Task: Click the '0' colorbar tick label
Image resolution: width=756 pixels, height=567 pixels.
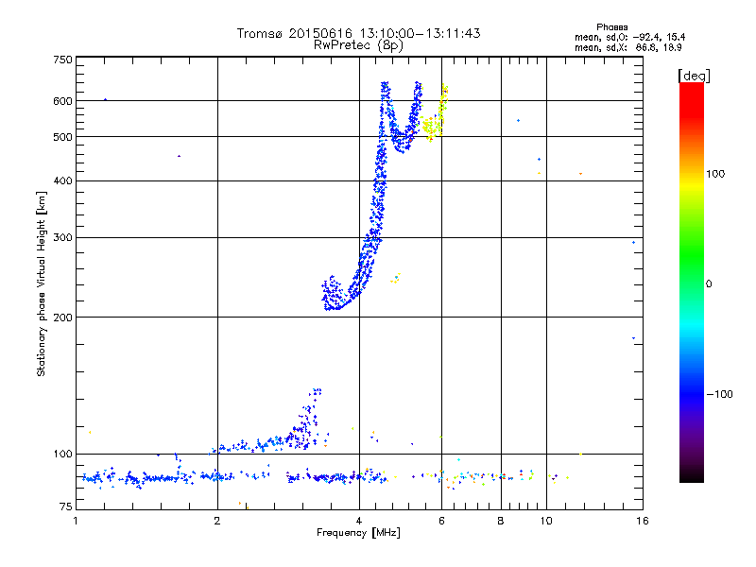Action: [x=709, y=283]
